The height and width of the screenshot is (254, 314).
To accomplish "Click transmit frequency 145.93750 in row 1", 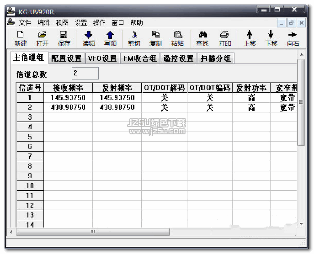I will (x=117, y=98).
